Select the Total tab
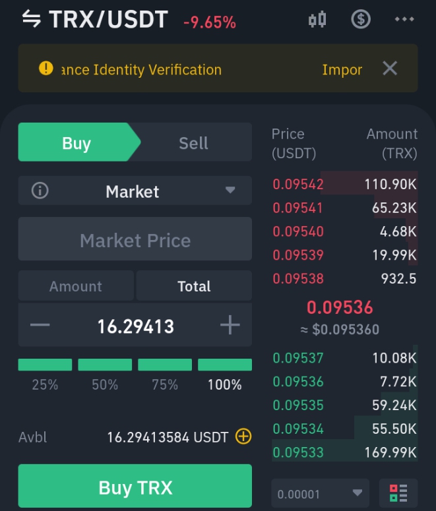The height and width of the screenshot is (511, 436). [194, 286]
